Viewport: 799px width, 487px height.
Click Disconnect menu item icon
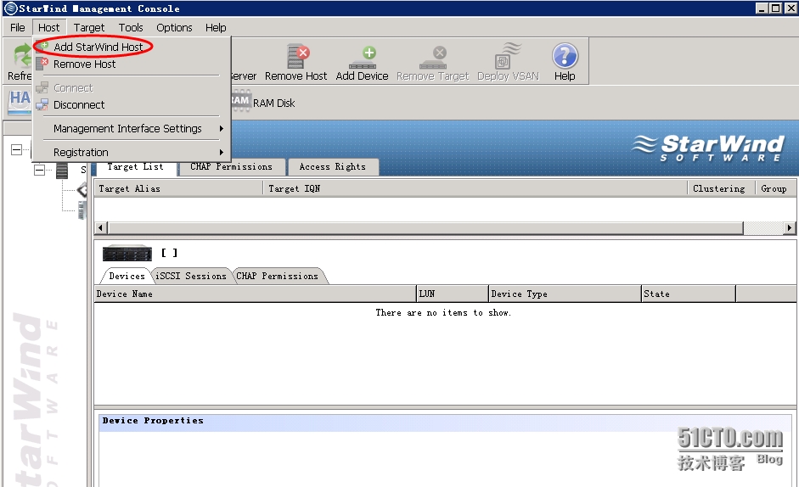click(42, 104)
